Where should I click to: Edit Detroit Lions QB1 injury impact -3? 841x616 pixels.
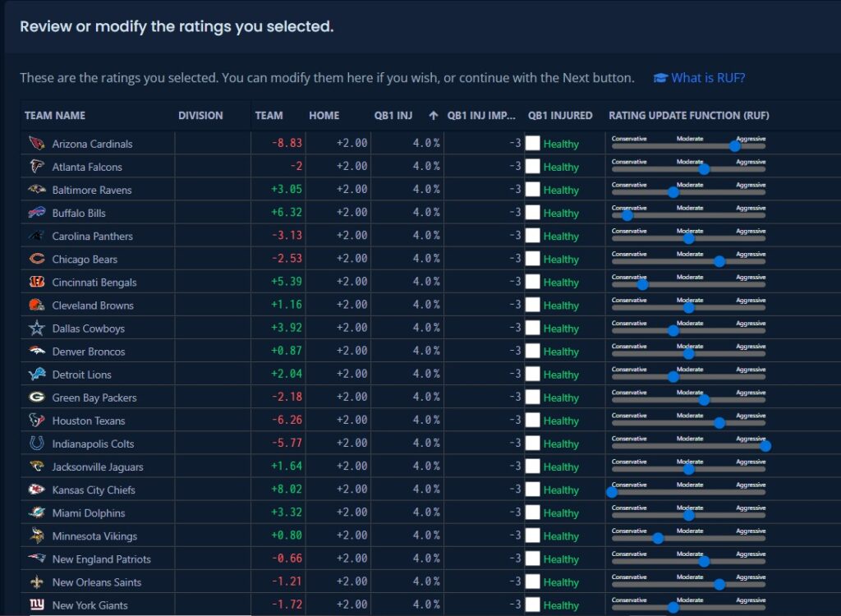[515, 374]
